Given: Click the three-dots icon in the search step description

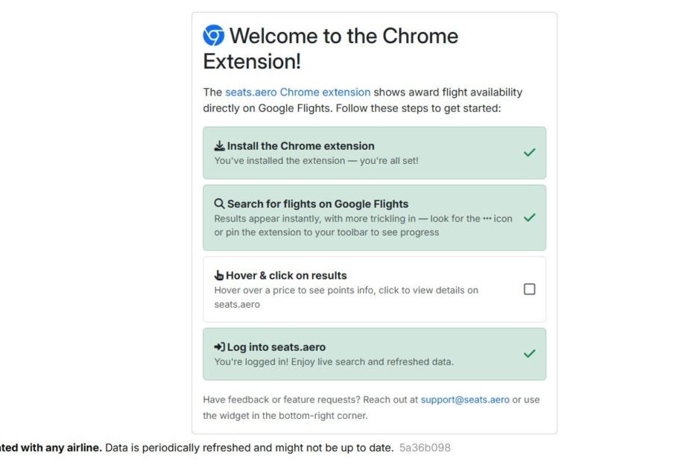Looking at the screenshot, I should click(x=487, y=218).
